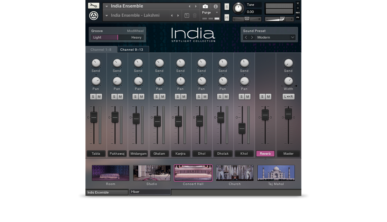Mute the Reverb channel
Viewport: 387px width, 222px height.
coord(268,97)
